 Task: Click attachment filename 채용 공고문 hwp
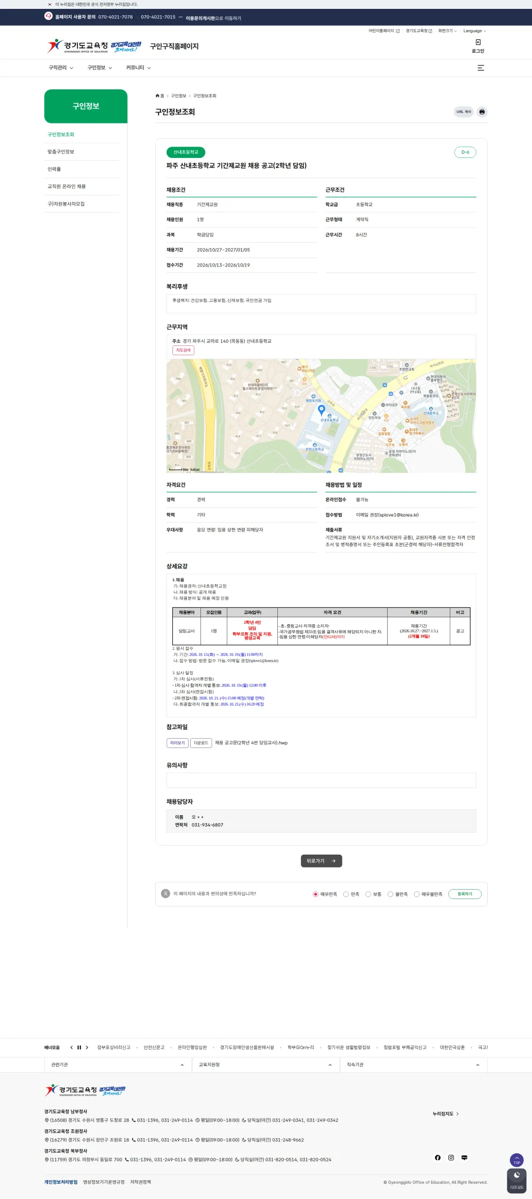[x=251, y=743]
